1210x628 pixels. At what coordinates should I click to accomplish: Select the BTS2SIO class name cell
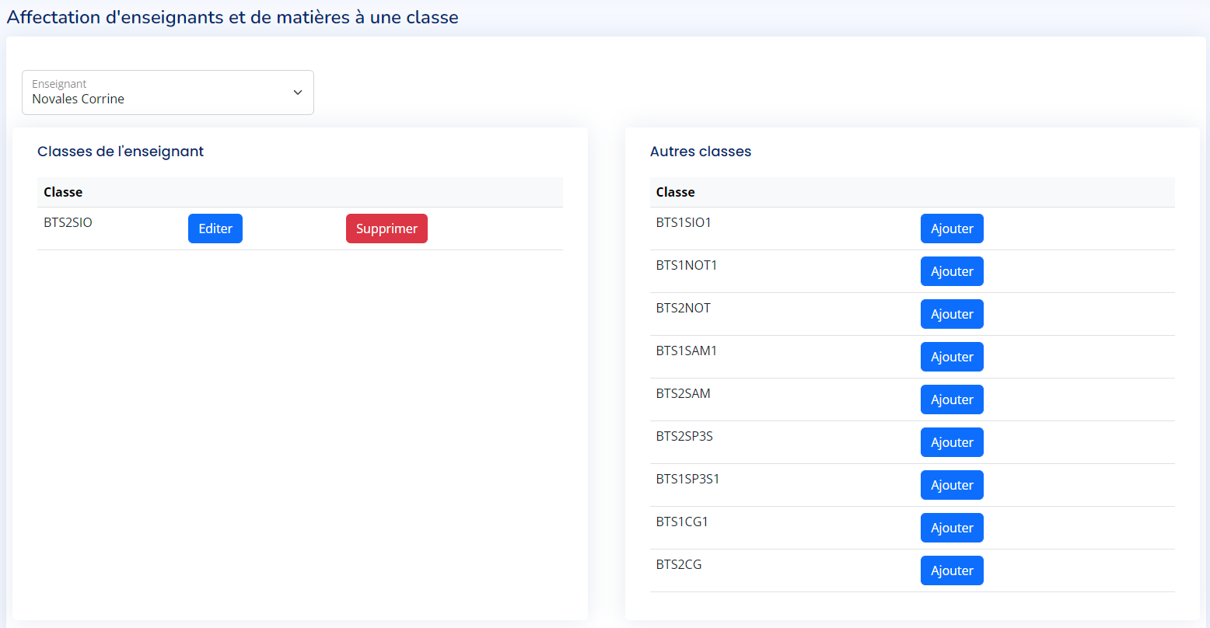click(68, 223)
